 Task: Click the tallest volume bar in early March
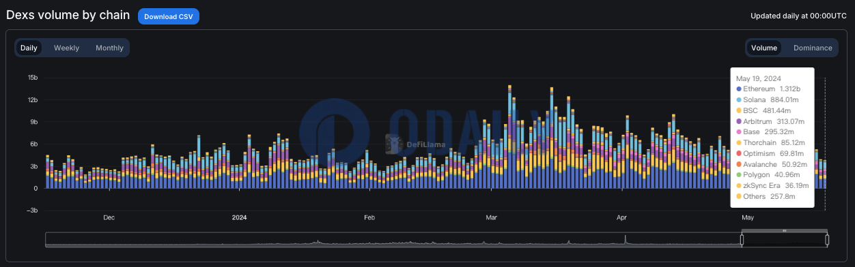(509, 136)
